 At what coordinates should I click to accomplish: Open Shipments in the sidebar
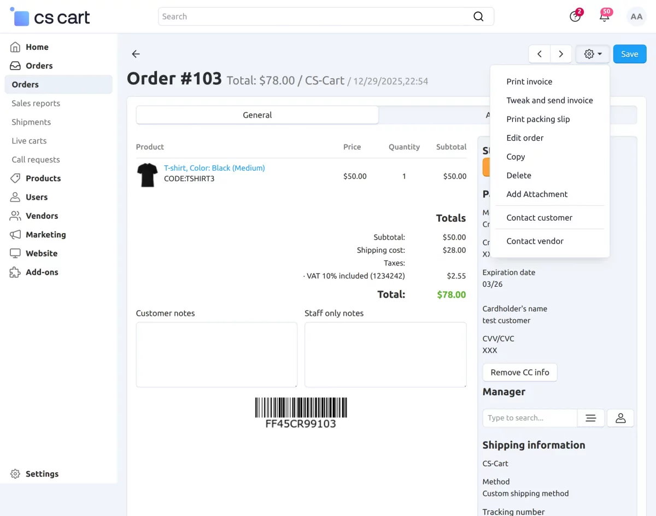31,122
